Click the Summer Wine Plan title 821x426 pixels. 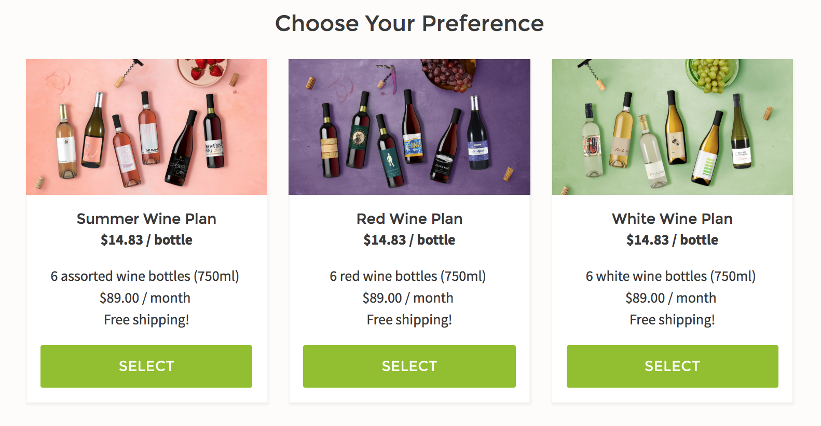tap(146, 219)
